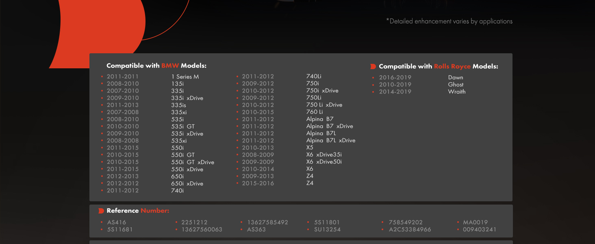The height and width of the screenshot is (244, 595).
Task: Click the "750Li" model name
Action: [314, 98]
